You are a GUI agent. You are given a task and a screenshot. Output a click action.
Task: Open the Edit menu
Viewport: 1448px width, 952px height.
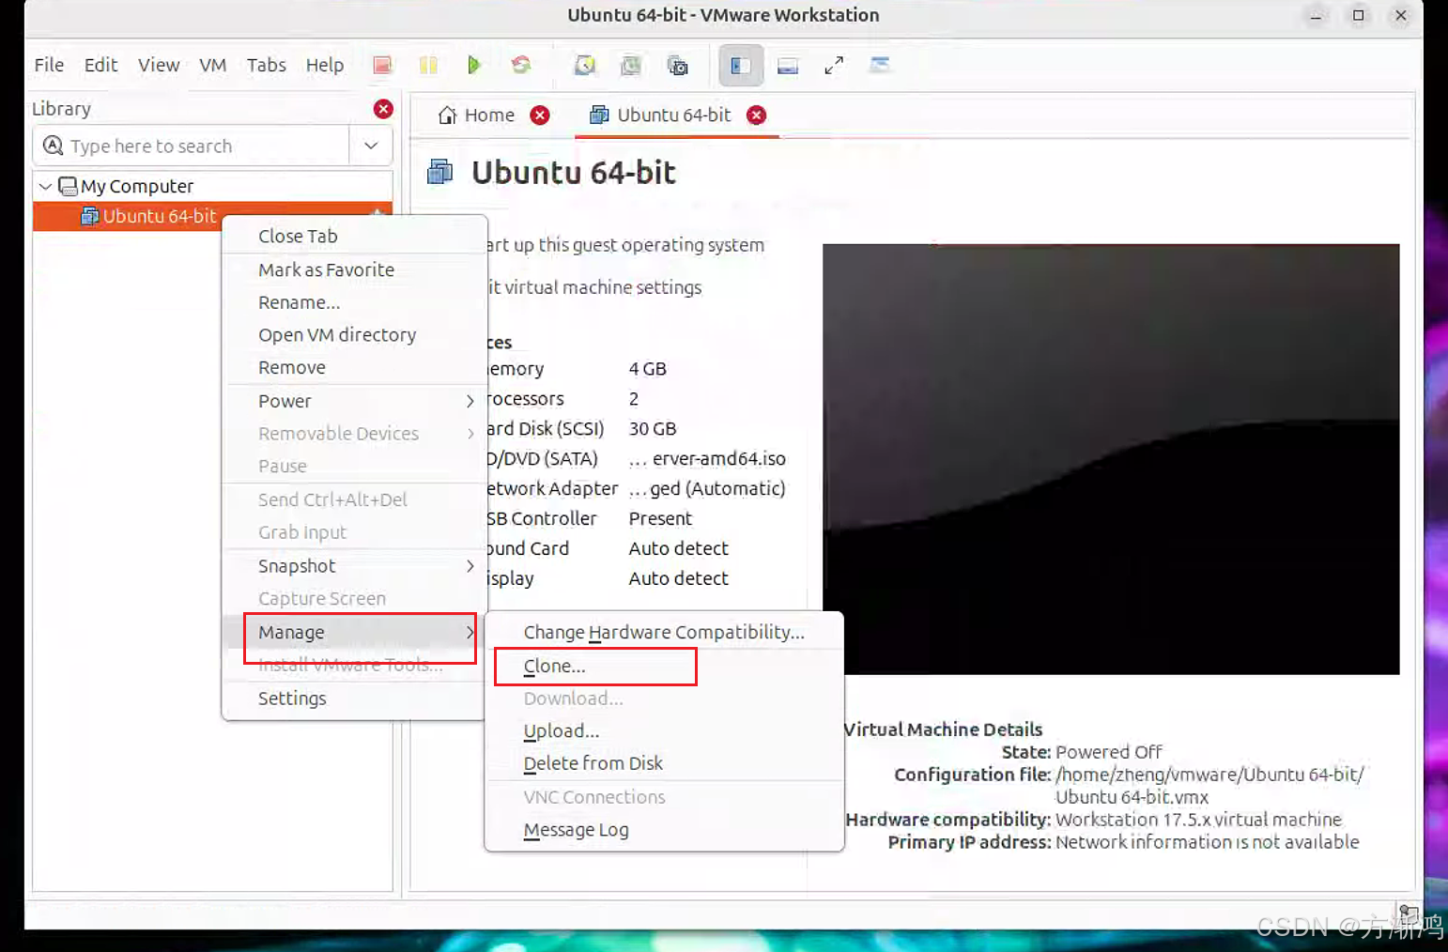(x=100, y=65)
